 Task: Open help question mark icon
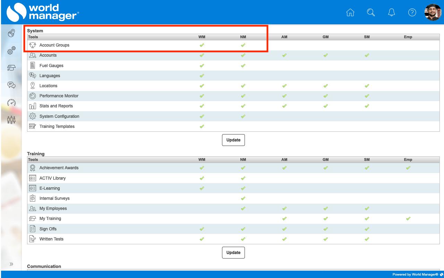click(412, 13)
